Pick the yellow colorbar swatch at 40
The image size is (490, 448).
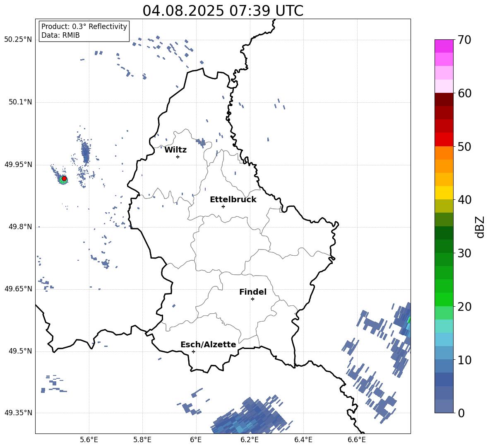[444, 193]
